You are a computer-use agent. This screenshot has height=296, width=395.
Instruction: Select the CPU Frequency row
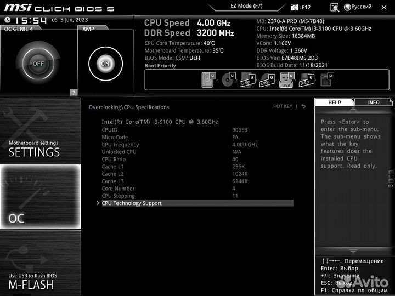tap(198, 145)
